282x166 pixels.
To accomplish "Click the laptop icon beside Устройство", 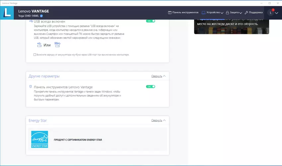I will (x=203, y=13).
